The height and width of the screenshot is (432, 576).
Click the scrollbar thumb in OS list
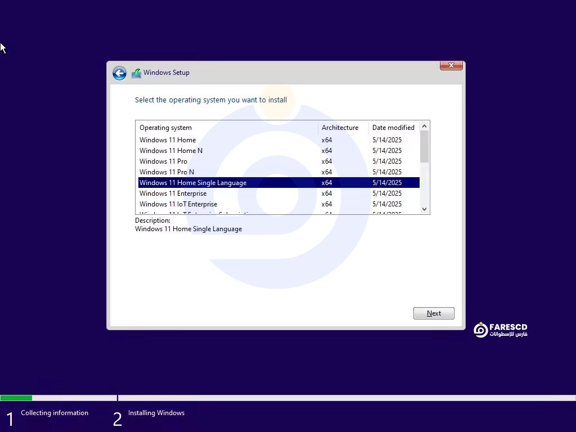(x=424, y=147)
